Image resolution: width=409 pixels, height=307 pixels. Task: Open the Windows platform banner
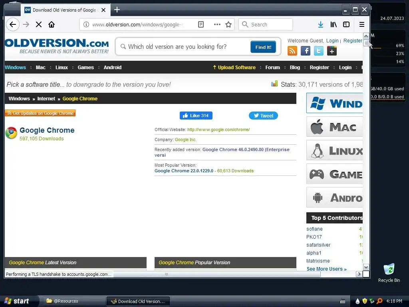(x=335, y=103)
